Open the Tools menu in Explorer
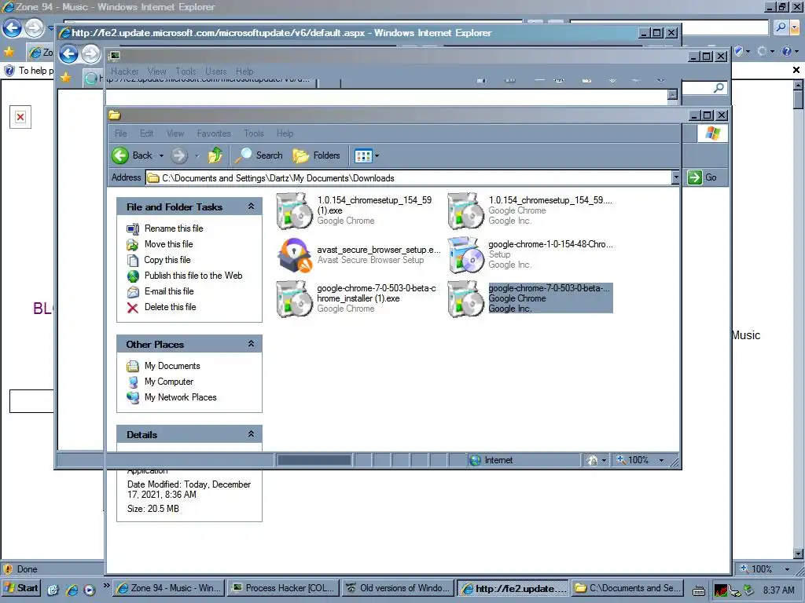The image size is (805, 603). click(x=254, y=133)
